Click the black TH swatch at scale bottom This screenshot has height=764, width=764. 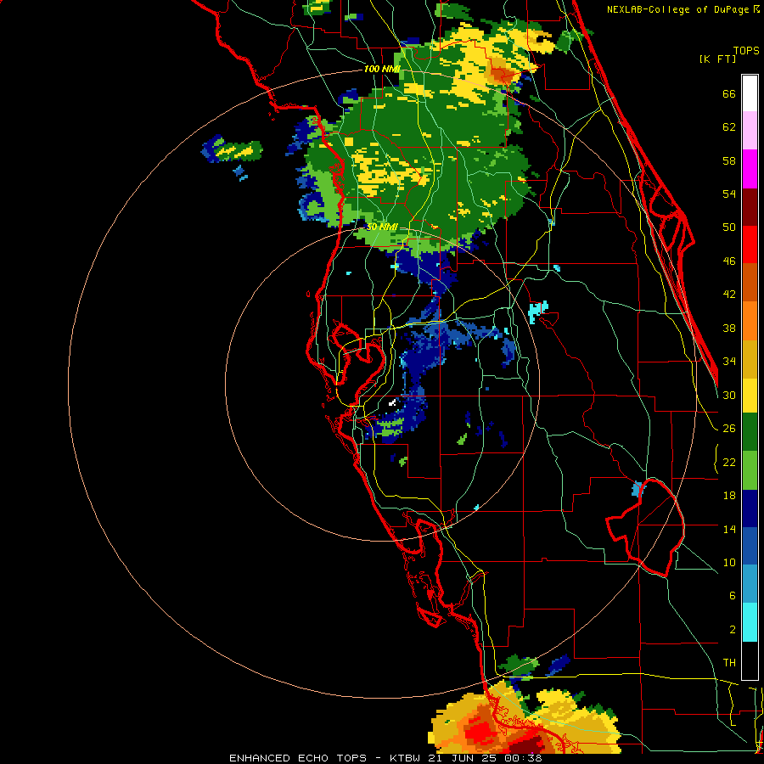(x=750, y=660)
